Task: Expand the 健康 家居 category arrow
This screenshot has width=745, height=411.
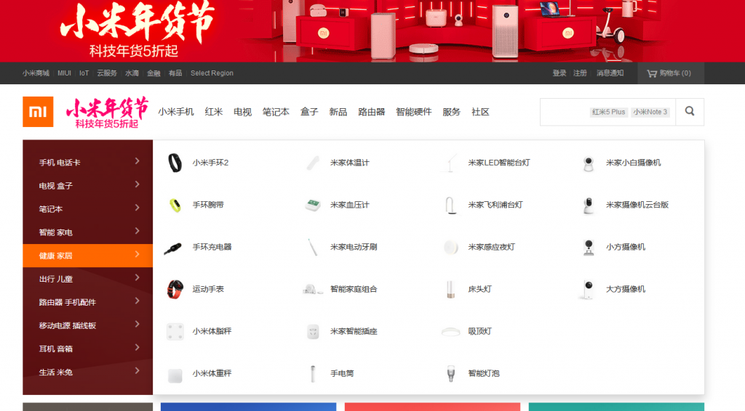Action: (137, 254)
